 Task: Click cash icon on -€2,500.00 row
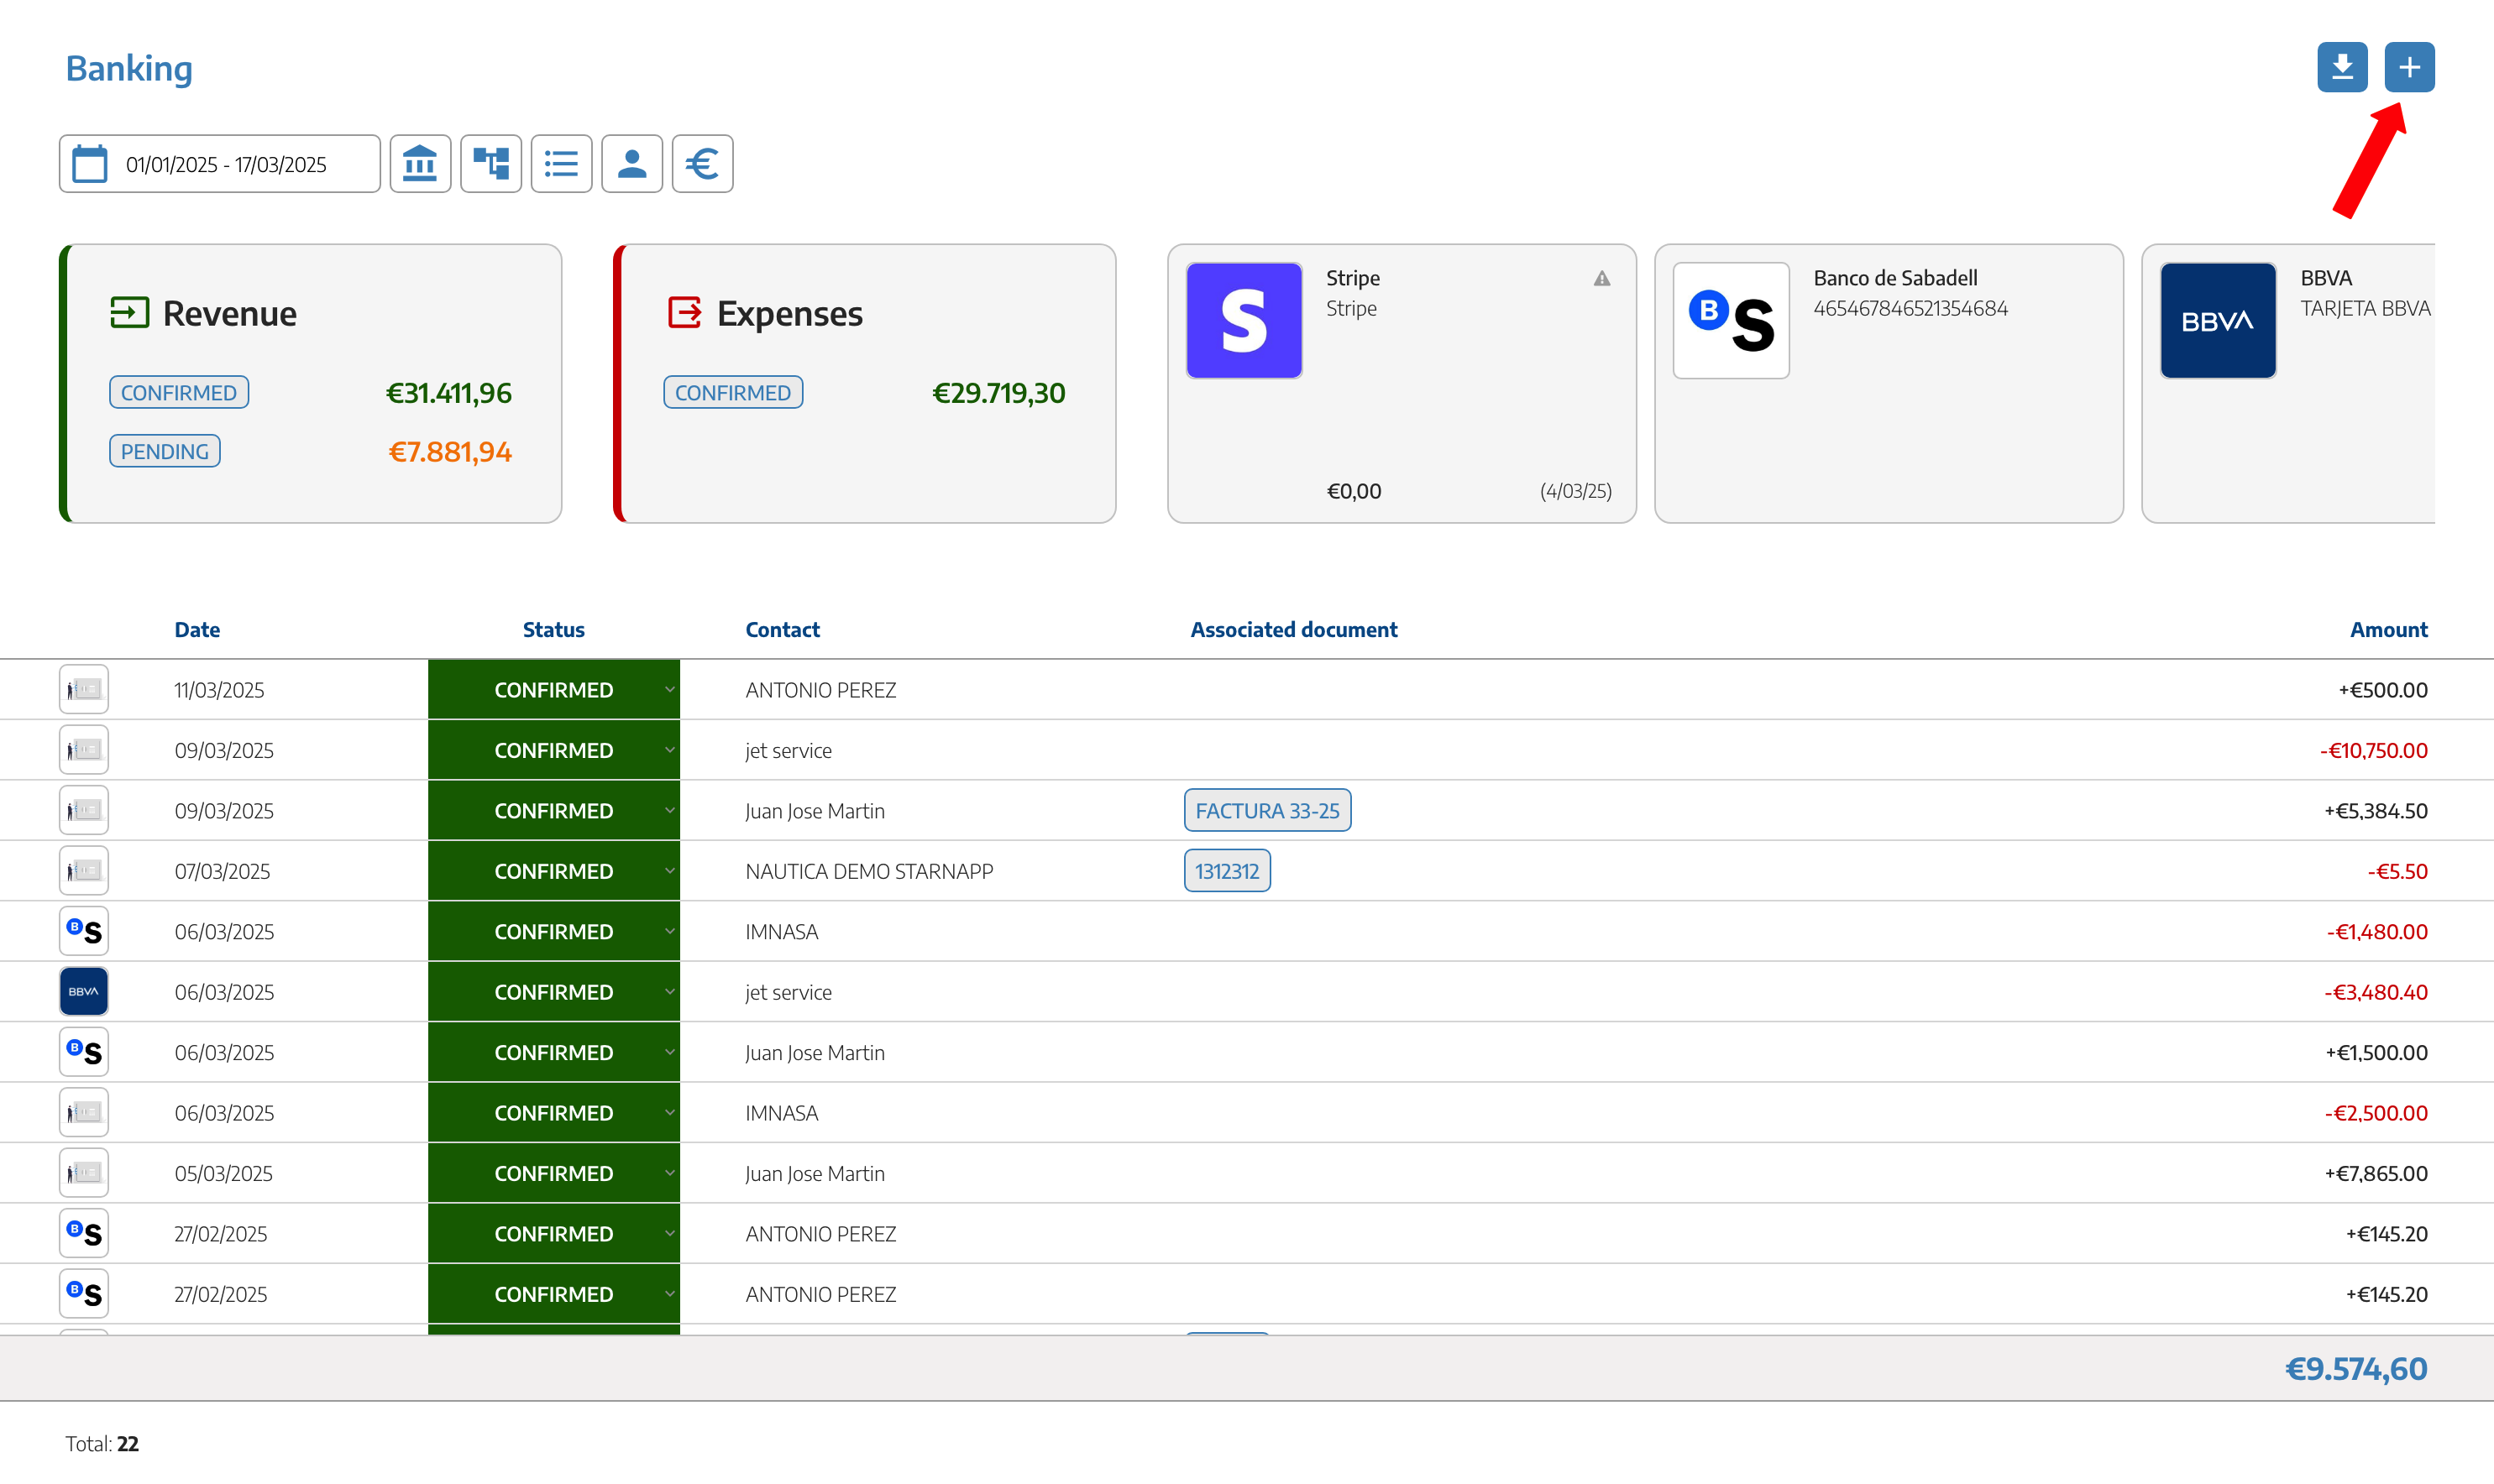coord(84,1113)
